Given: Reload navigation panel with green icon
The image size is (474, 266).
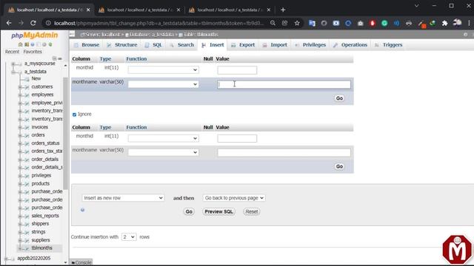Looking at the screenshot, I should click(x=50, y=44).
